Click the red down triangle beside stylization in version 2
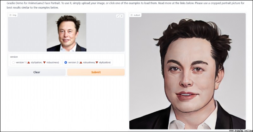This screenshot has width=253, height=132. 97,63
